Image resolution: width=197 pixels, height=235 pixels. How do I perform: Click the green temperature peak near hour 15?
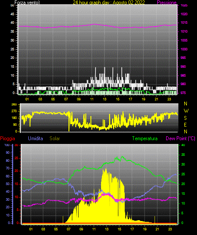[123, 157]
